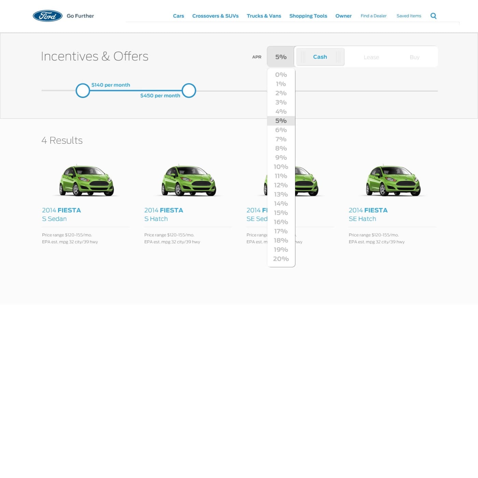Open the Owner menu
This screenshot has height=478, width=478.
pos(343,16)
